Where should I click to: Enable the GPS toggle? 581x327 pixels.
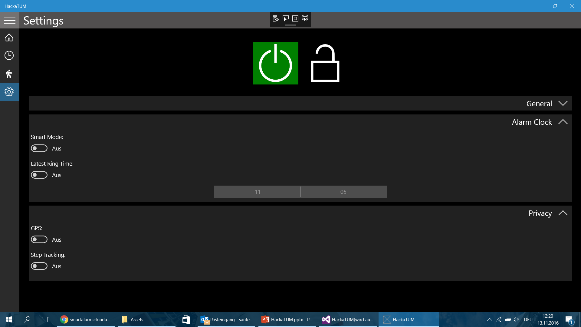(x=39, y=239)
